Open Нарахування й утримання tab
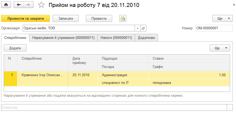This screenshot has width=236, height=114. tap(63, 38)
